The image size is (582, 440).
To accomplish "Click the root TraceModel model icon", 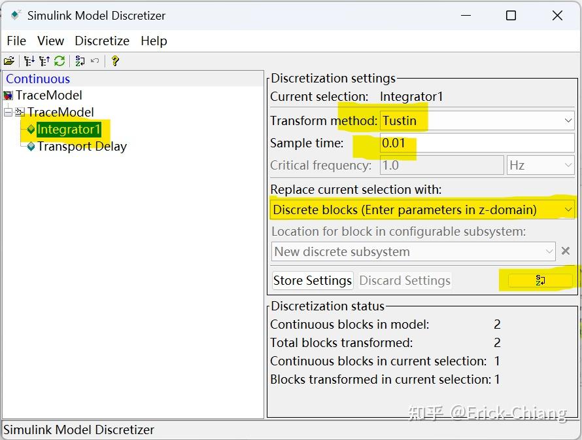I will [x=9, y=96].
